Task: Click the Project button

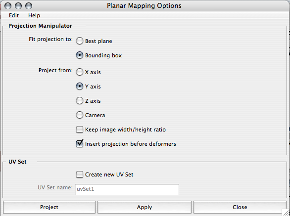Action: pyautogui.click(x=49, y=207)
